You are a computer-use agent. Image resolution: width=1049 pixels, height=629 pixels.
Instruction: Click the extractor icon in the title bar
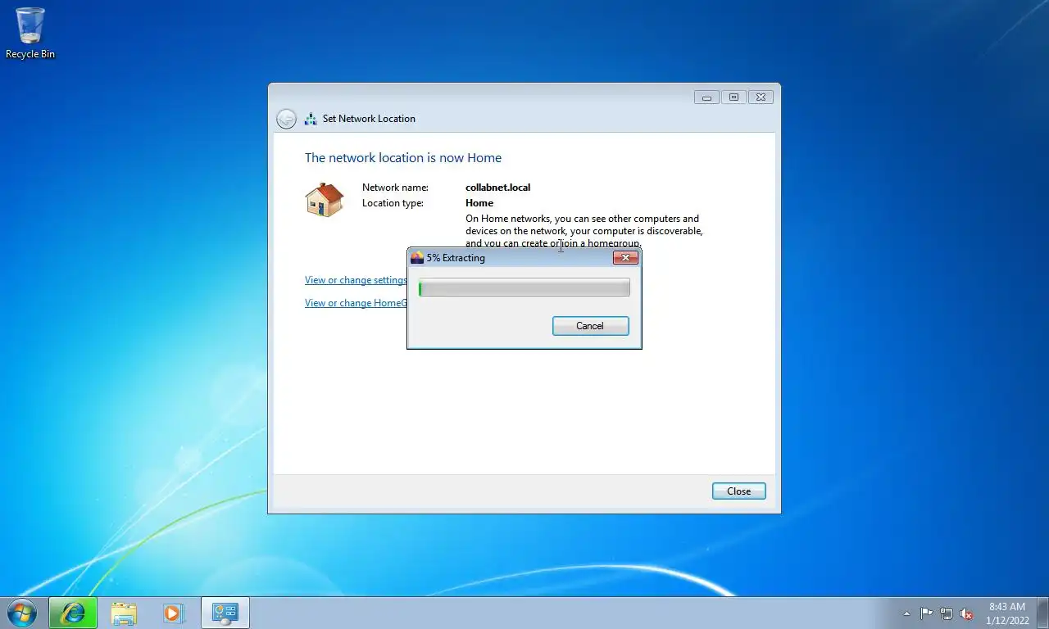(x=417, y=257)
